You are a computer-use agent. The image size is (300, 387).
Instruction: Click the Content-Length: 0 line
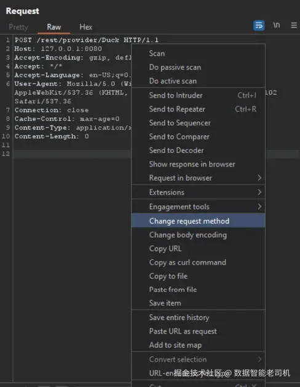tap(52, 136)
